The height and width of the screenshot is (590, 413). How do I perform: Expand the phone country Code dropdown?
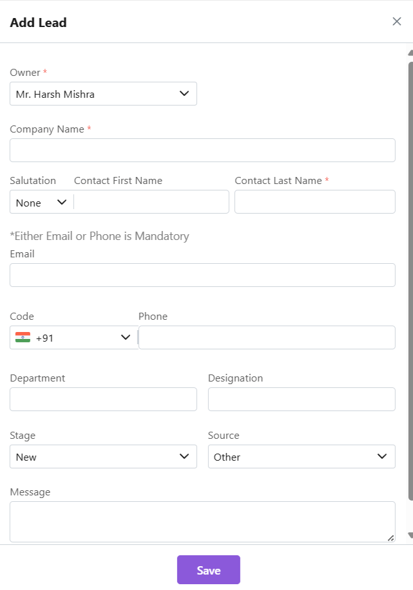point(126,338)
